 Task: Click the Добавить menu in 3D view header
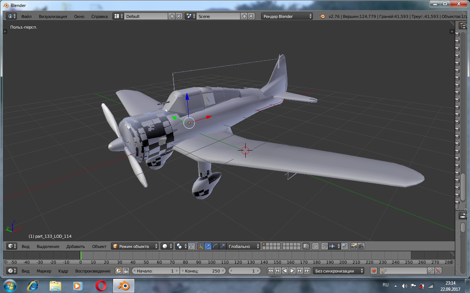pyautogui.click(x=75, y=246)
